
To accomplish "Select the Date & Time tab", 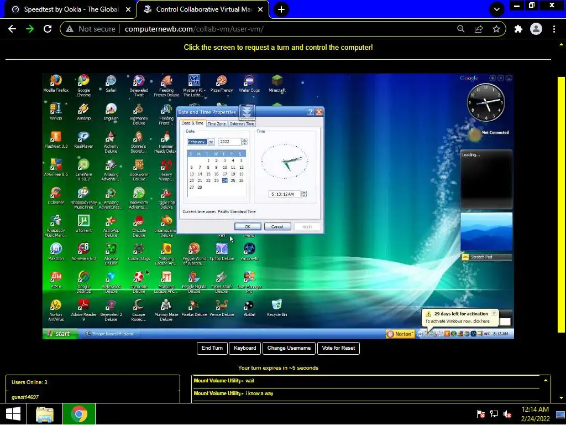I will point(192,123).
